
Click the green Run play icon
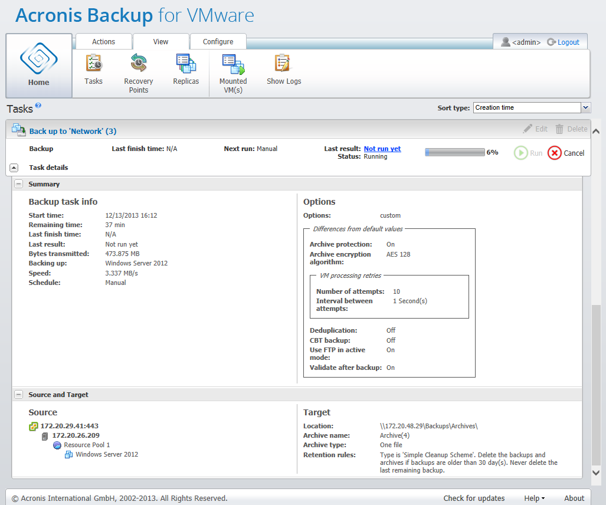click(520, 153)
